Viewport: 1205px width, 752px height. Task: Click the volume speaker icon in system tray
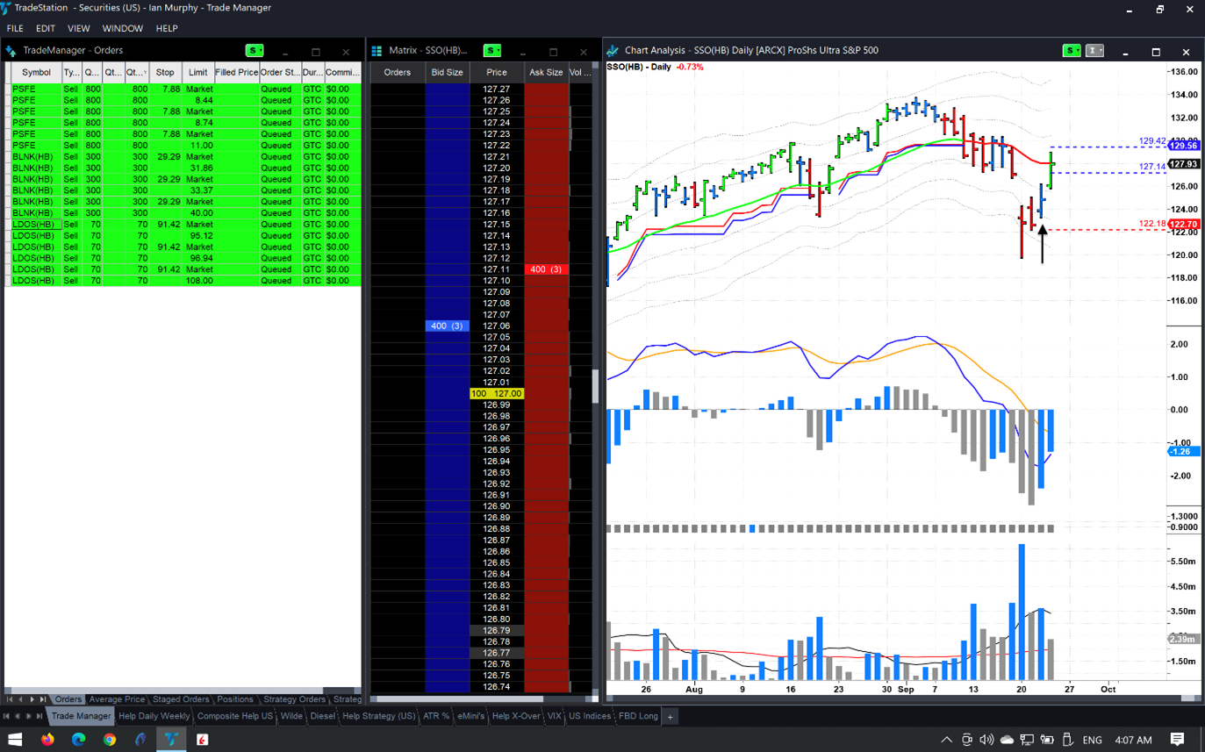pos(986,740)
